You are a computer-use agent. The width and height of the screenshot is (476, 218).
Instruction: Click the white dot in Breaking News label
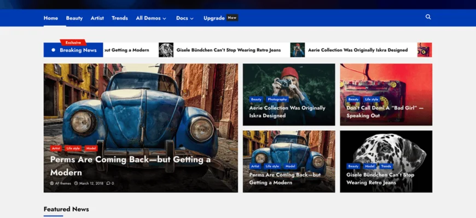53,50
